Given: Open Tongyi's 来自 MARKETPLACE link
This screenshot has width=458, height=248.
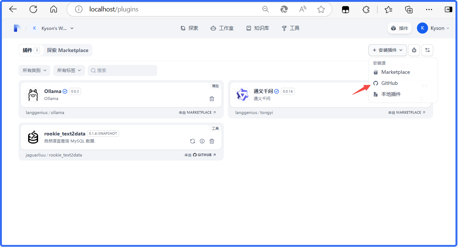Looking at the screenshot, I should (407, 113).
